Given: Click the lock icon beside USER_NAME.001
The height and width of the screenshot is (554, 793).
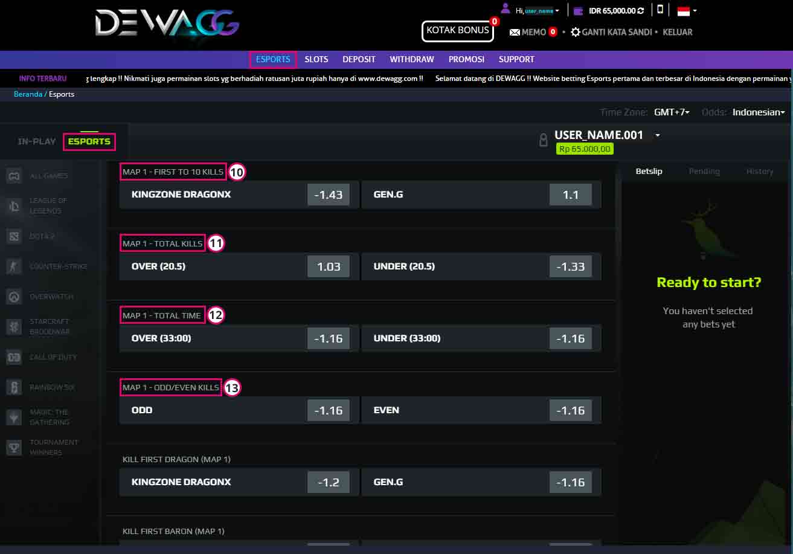Looking at the screenshot, I should [544, 140].
